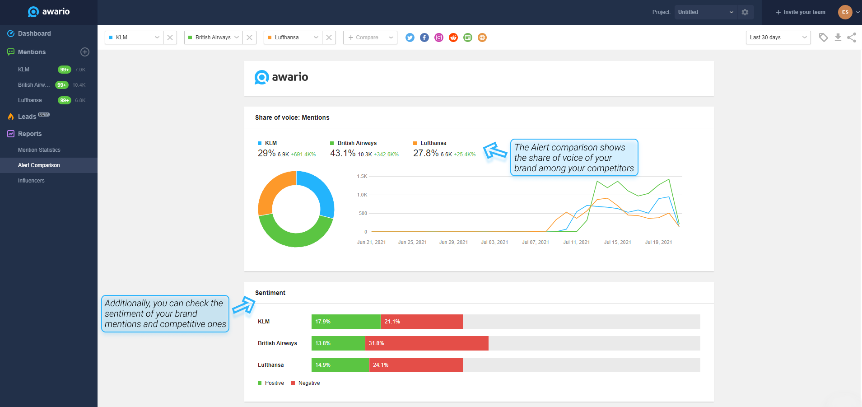The image size is (862, 407).
Task: Click Lufthansa's positive 14.9% bar
Action: tap(340, 365)
